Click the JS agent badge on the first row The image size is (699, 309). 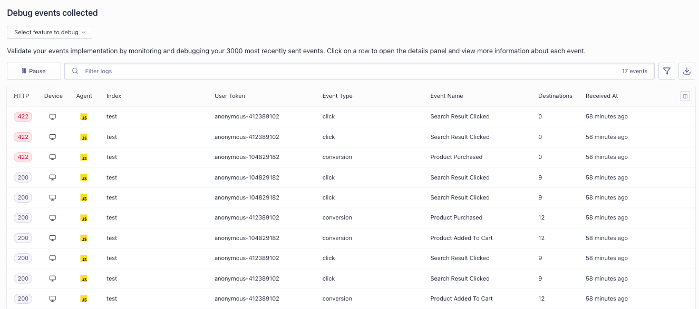pyautogui.click(x=84, y=117)
